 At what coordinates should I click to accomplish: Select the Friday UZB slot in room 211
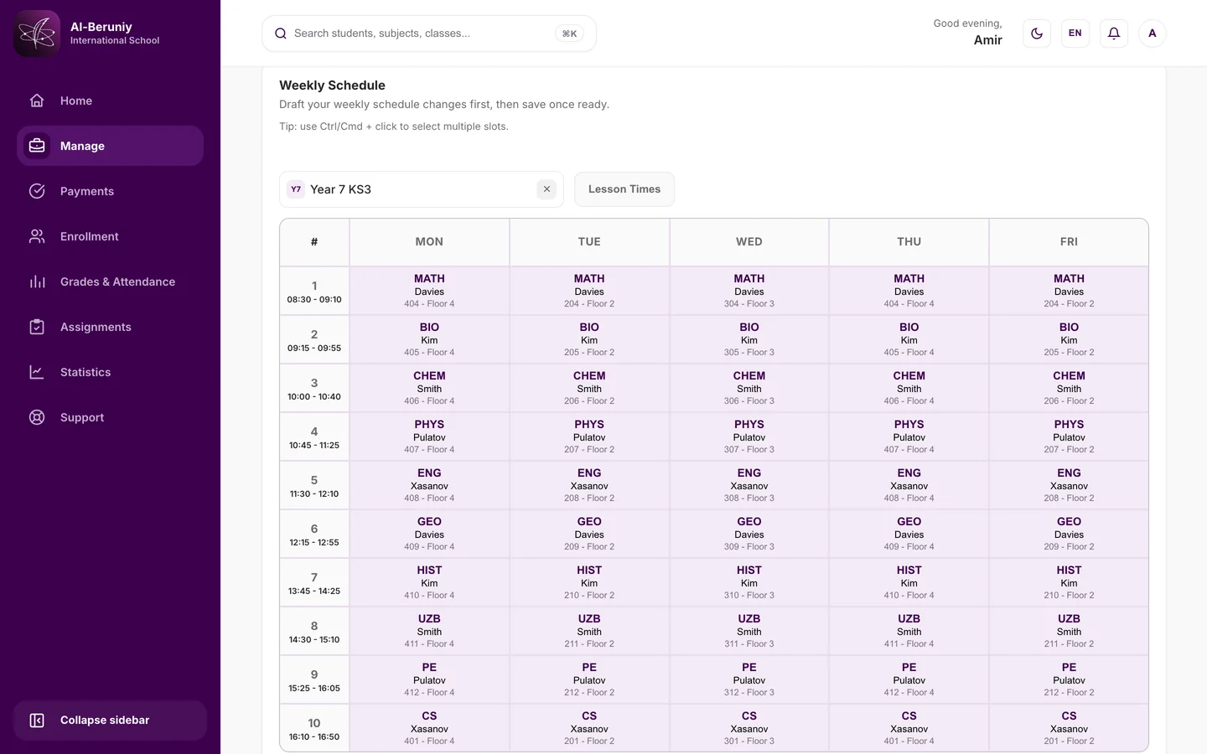[x=1069, y=631]
